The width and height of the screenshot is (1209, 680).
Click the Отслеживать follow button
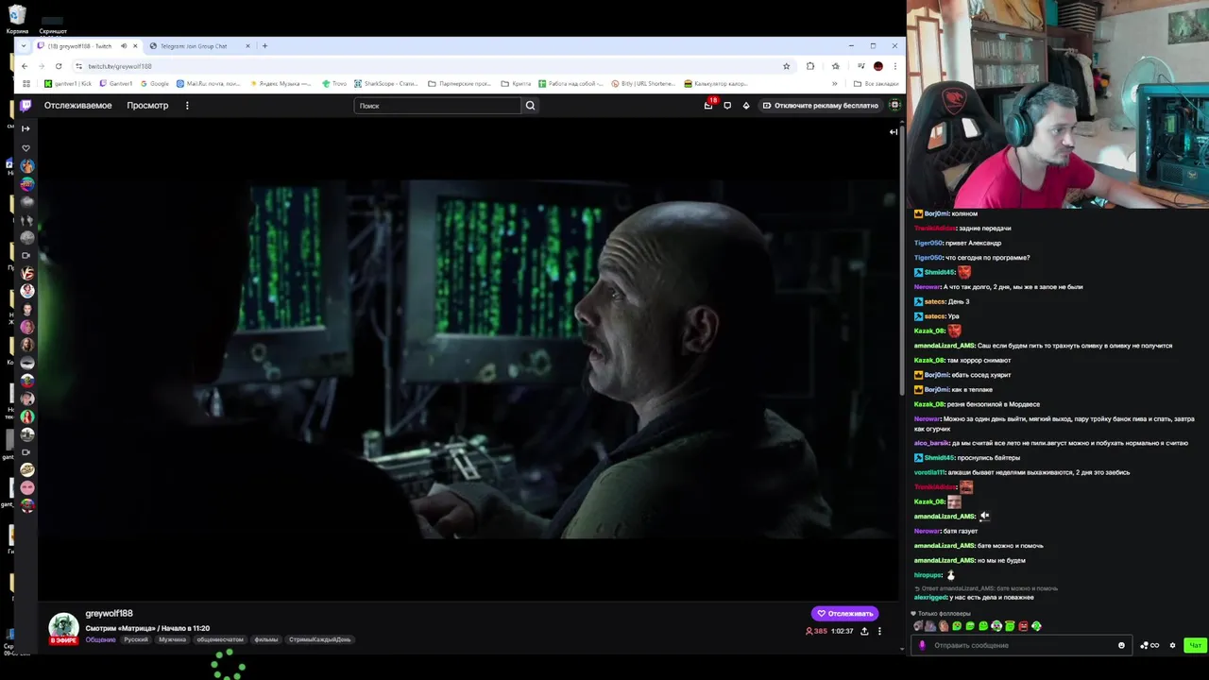click(x=844, y=614)
